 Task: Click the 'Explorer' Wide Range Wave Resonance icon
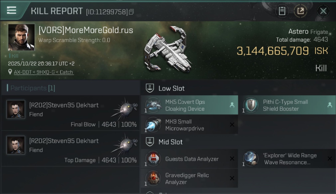pyautogui.click(x=251, y=159)
